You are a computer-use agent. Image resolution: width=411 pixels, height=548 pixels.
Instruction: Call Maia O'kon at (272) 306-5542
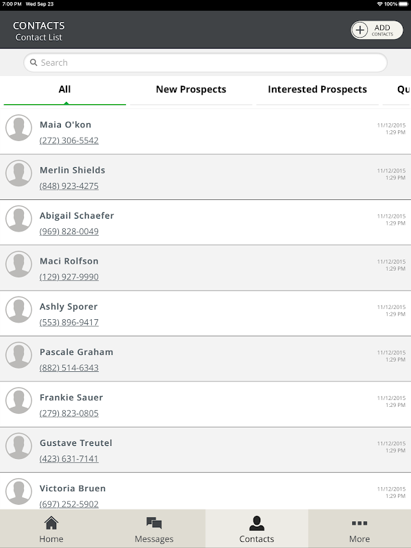pos(69,140)
